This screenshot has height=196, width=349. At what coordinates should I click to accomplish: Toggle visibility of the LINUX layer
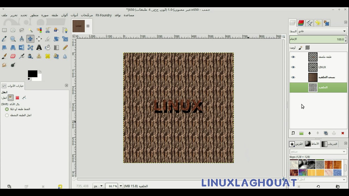coord(293,67)
